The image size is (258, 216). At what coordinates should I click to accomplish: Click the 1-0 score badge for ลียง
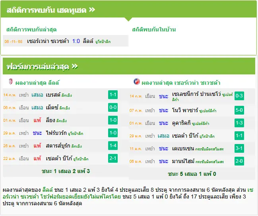[x=113, y=120]
